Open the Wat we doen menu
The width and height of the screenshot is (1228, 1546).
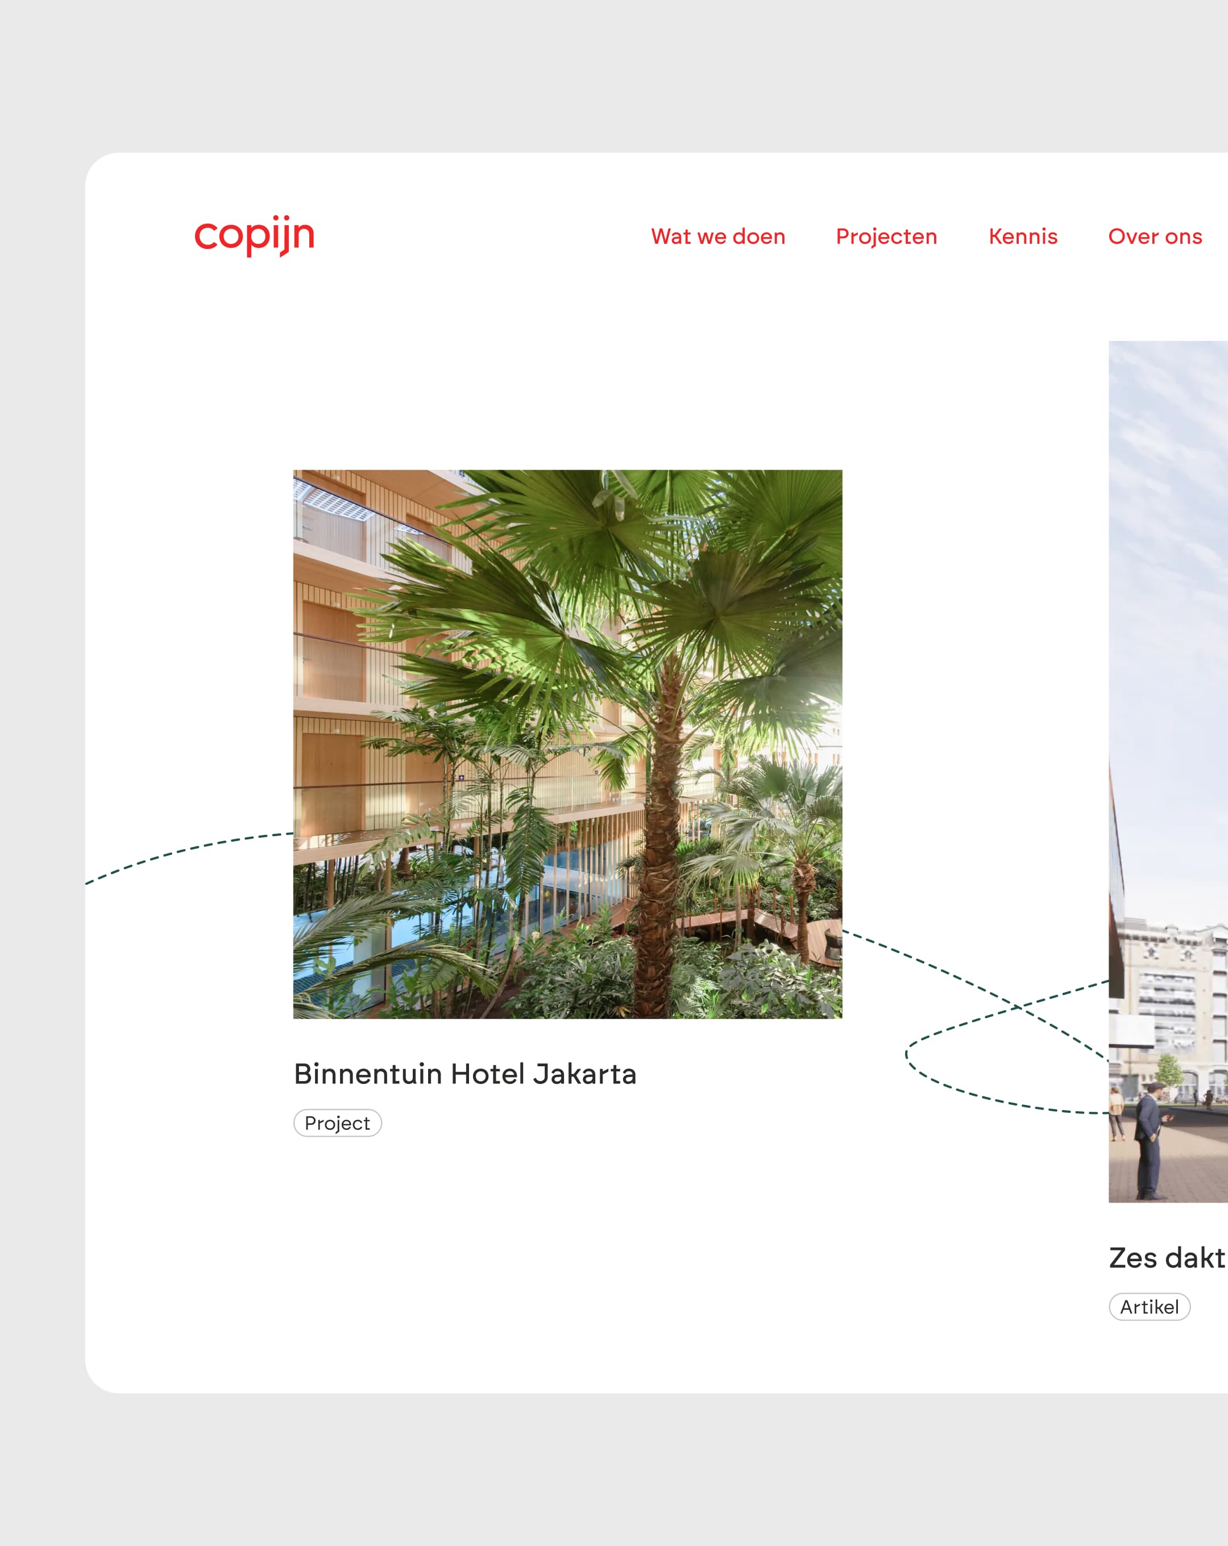point(718,236)
